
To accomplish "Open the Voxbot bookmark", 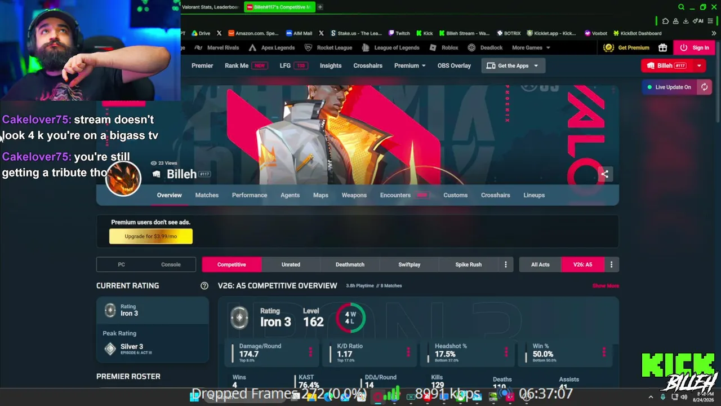I will tap(595, 33).
